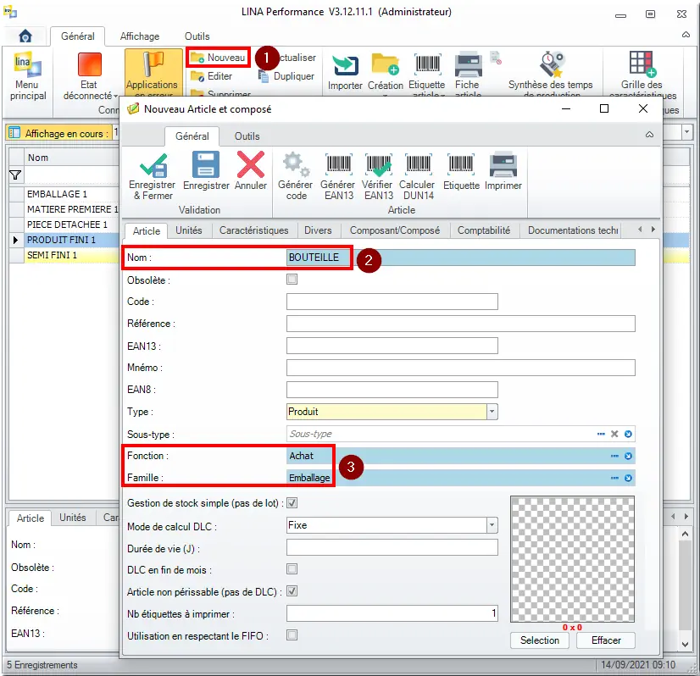The height and width of the screenshot is (676, 700).
Task: Clear the Sous-type field with X icon
Action: coord(614,434)
